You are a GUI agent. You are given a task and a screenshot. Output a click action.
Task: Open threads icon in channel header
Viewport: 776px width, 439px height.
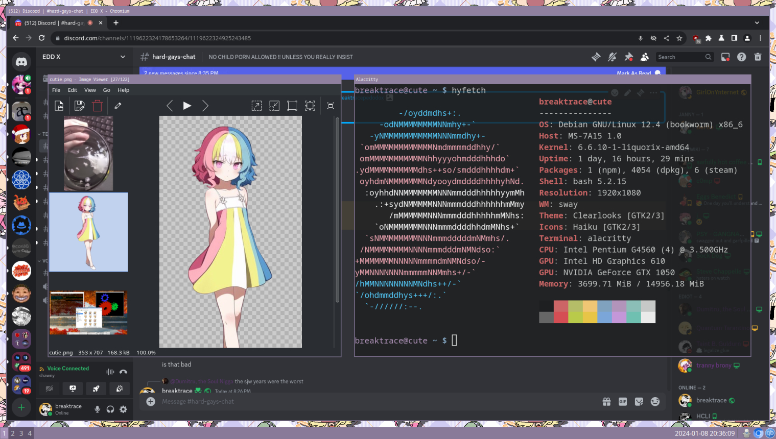[596, 57]
